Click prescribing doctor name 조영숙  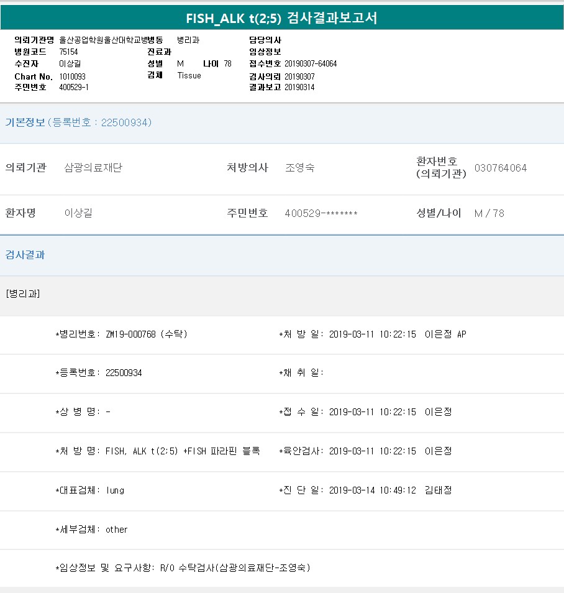[299, 168]
